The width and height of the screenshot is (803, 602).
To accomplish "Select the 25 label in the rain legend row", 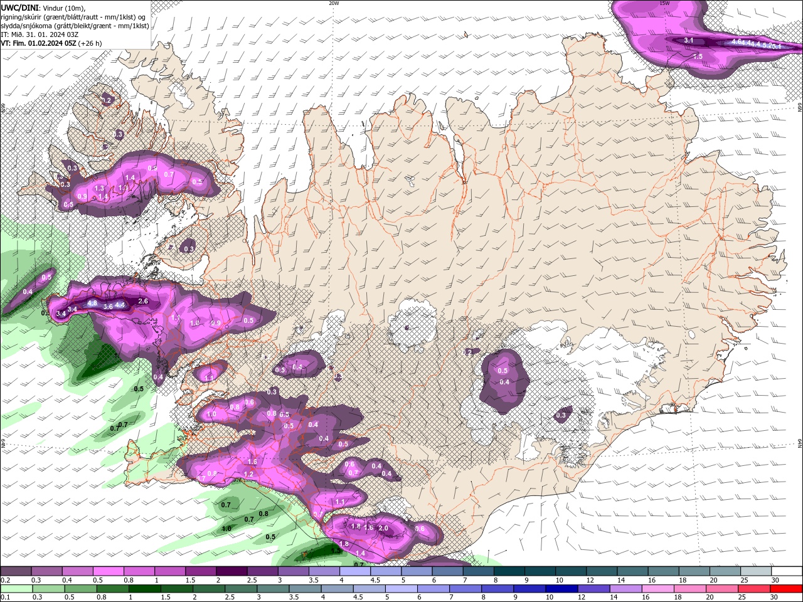I will pyautogui.click(x=742, y=597).
